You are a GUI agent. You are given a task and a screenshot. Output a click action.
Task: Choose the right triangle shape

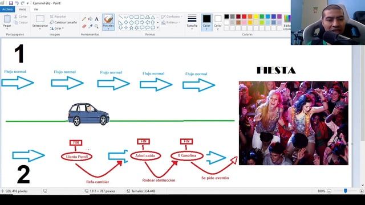pyautogui.click(x=120, y=22)
